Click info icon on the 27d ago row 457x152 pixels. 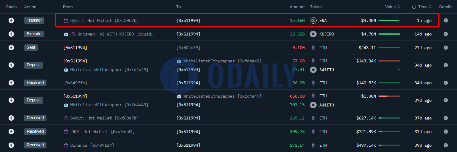445,48
